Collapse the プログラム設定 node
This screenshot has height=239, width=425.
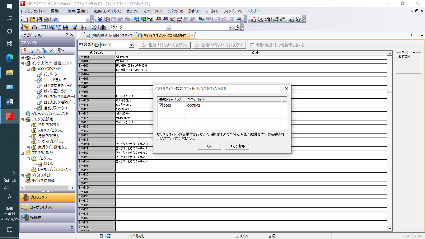(x=22, y=119)
